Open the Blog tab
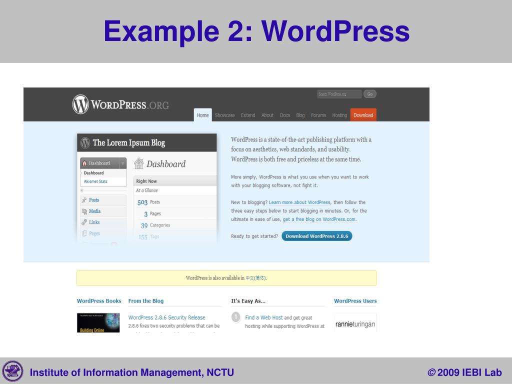 [300, 115]
